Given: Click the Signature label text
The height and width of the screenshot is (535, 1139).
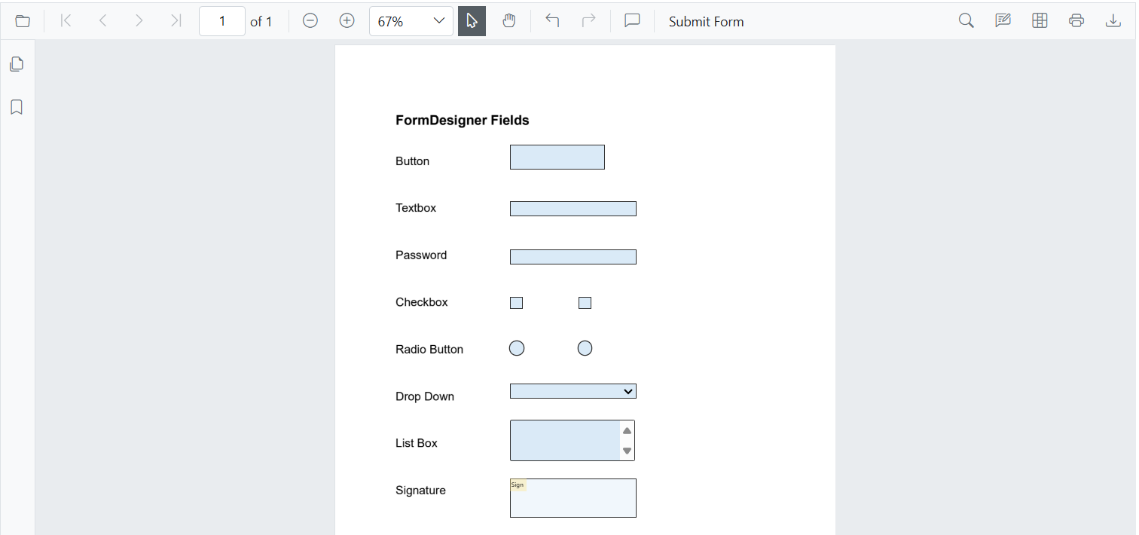Looking at the screenshot, I should 420,491.
